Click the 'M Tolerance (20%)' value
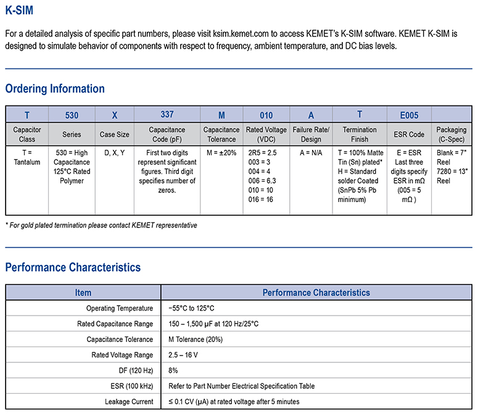Viewport: 478px width, 416px height. 196,339
